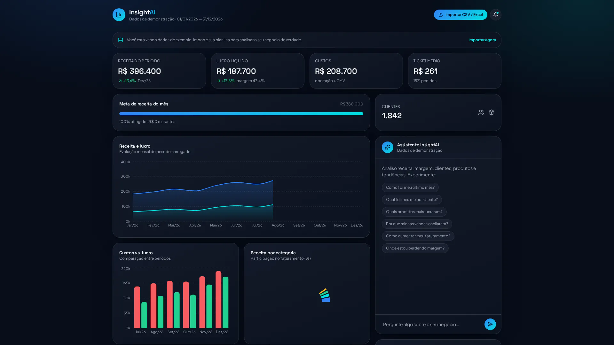The height and width of the screenshot is (345, 614).
Task: Click the red Dez/26 cost bar
Action: point(218,300)
